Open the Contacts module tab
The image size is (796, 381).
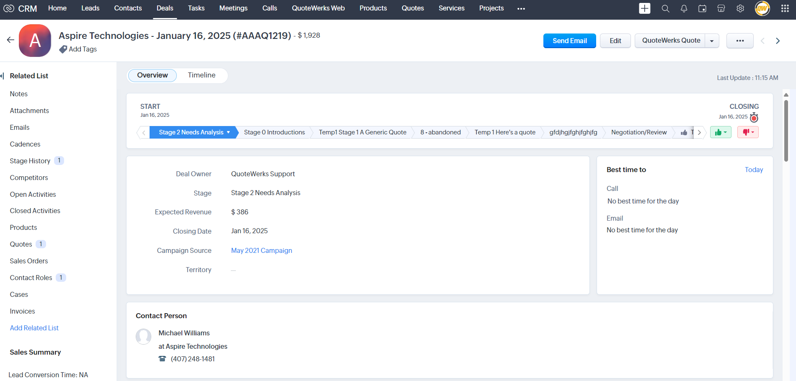pyautogui.click(x=128, y=8)
